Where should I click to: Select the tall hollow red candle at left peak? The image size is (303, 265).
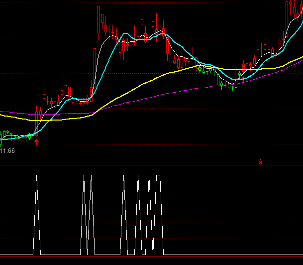point(99,20)
